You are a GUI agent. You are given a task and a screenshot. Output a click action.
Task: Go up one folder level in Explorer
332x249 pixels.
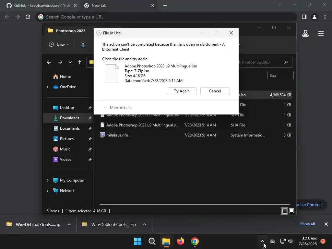click(x=79, y=62)
